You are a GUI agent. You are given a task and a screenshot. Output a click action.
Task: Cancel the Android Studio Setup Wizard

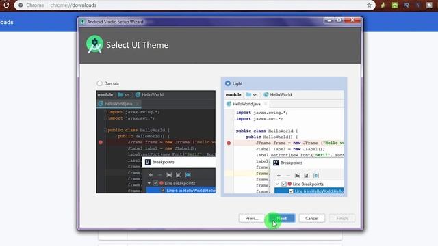point(312,218)
